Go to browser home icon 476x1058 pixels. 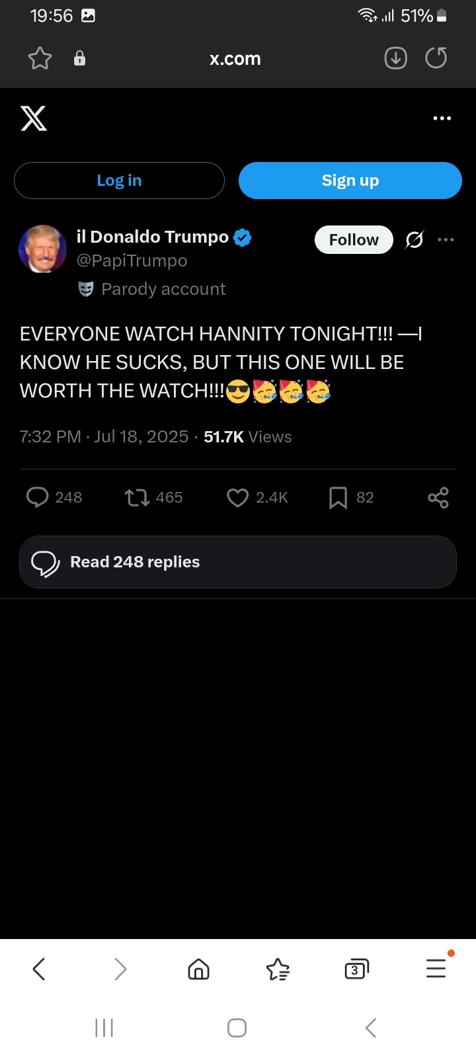point(198,969)
